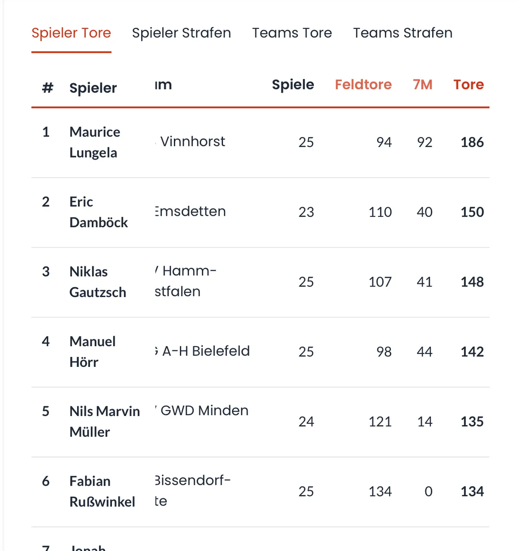Open player Maurice Lungela
Screen dimensions: 517x551
pos(95,142)
